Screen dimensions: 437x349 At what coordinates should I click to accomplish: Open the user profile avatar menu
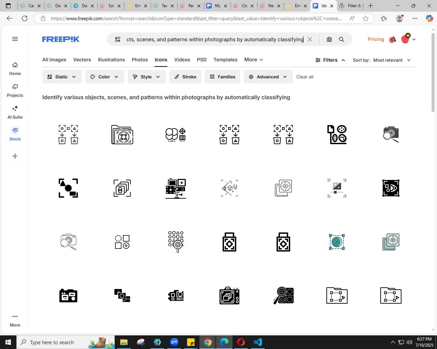pos(405,39)
